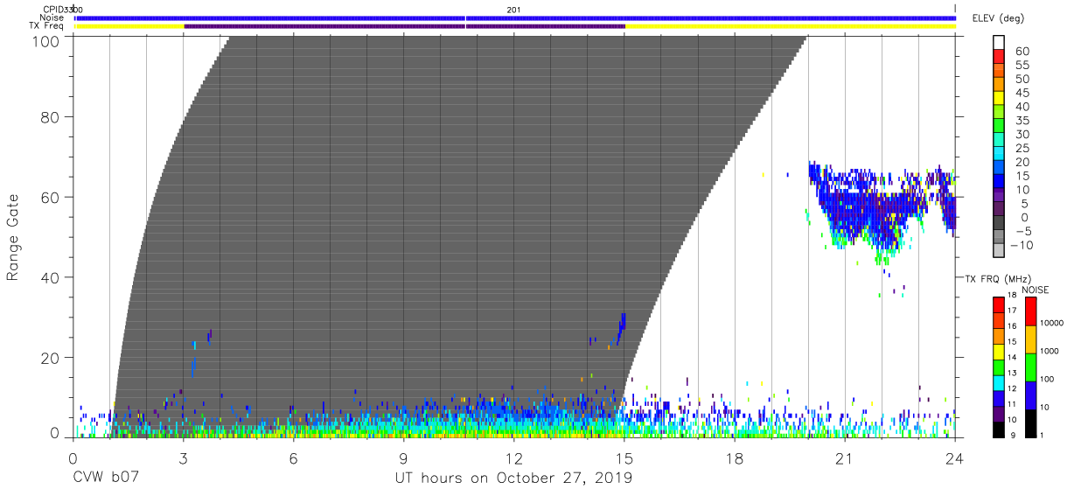Image resolution: width=1074 pixels, height=496 pixels.
Task: Click the 'TX Freq' row label at top
Action: click(x=46, y=26)
